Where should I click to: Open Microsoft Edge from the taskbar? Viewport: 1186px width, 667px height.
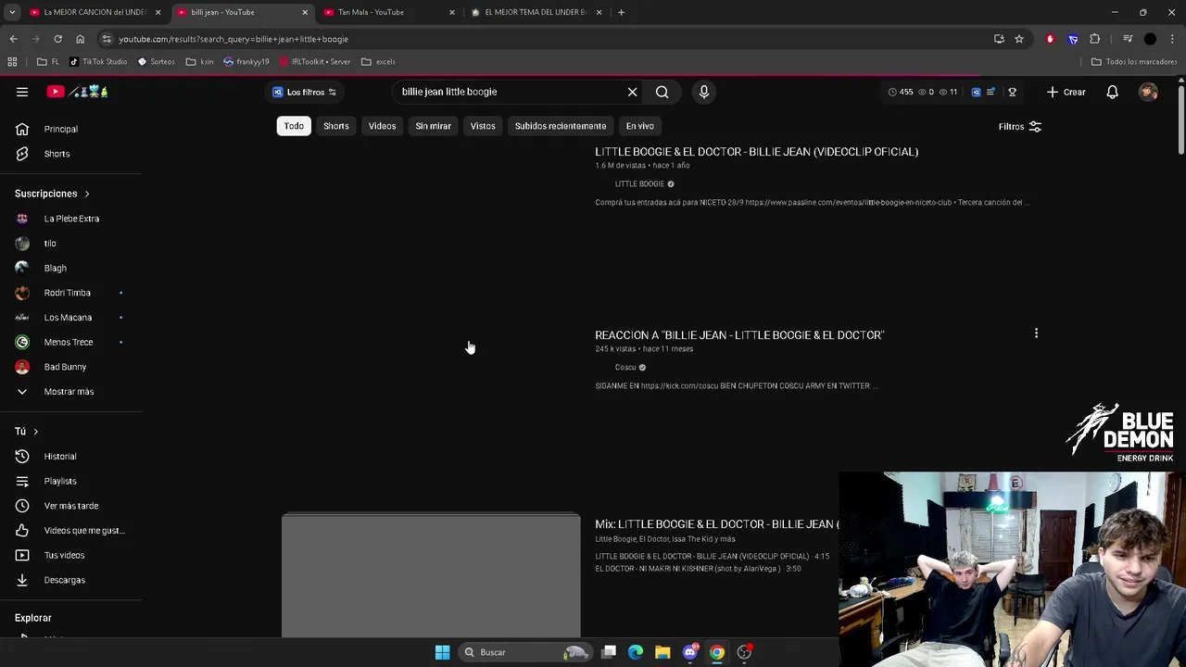636,652
